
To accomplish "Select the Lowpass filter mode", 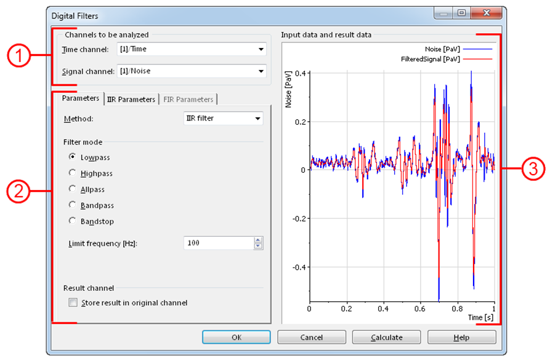I will point(73,157).
